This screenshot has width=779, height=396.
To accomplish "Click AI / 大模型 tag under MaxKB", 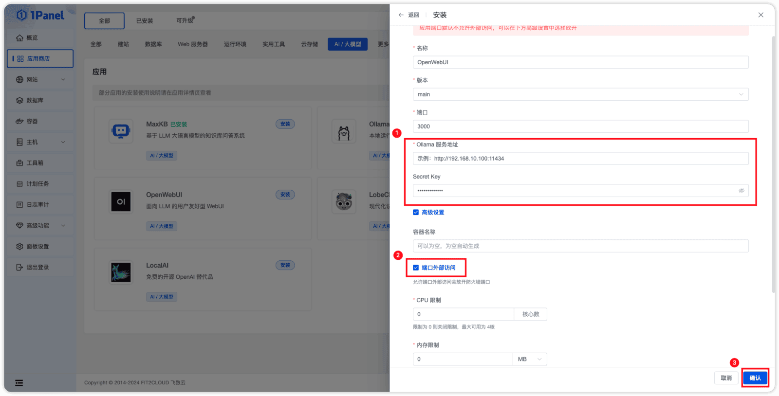I will point(162,156).
